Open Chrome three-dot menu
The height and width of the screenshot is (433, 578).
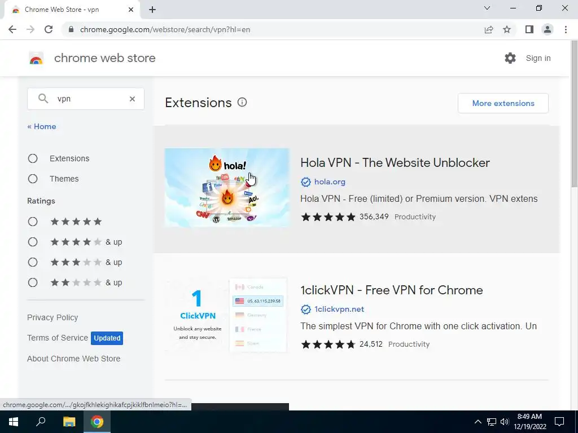coord(566,29)
